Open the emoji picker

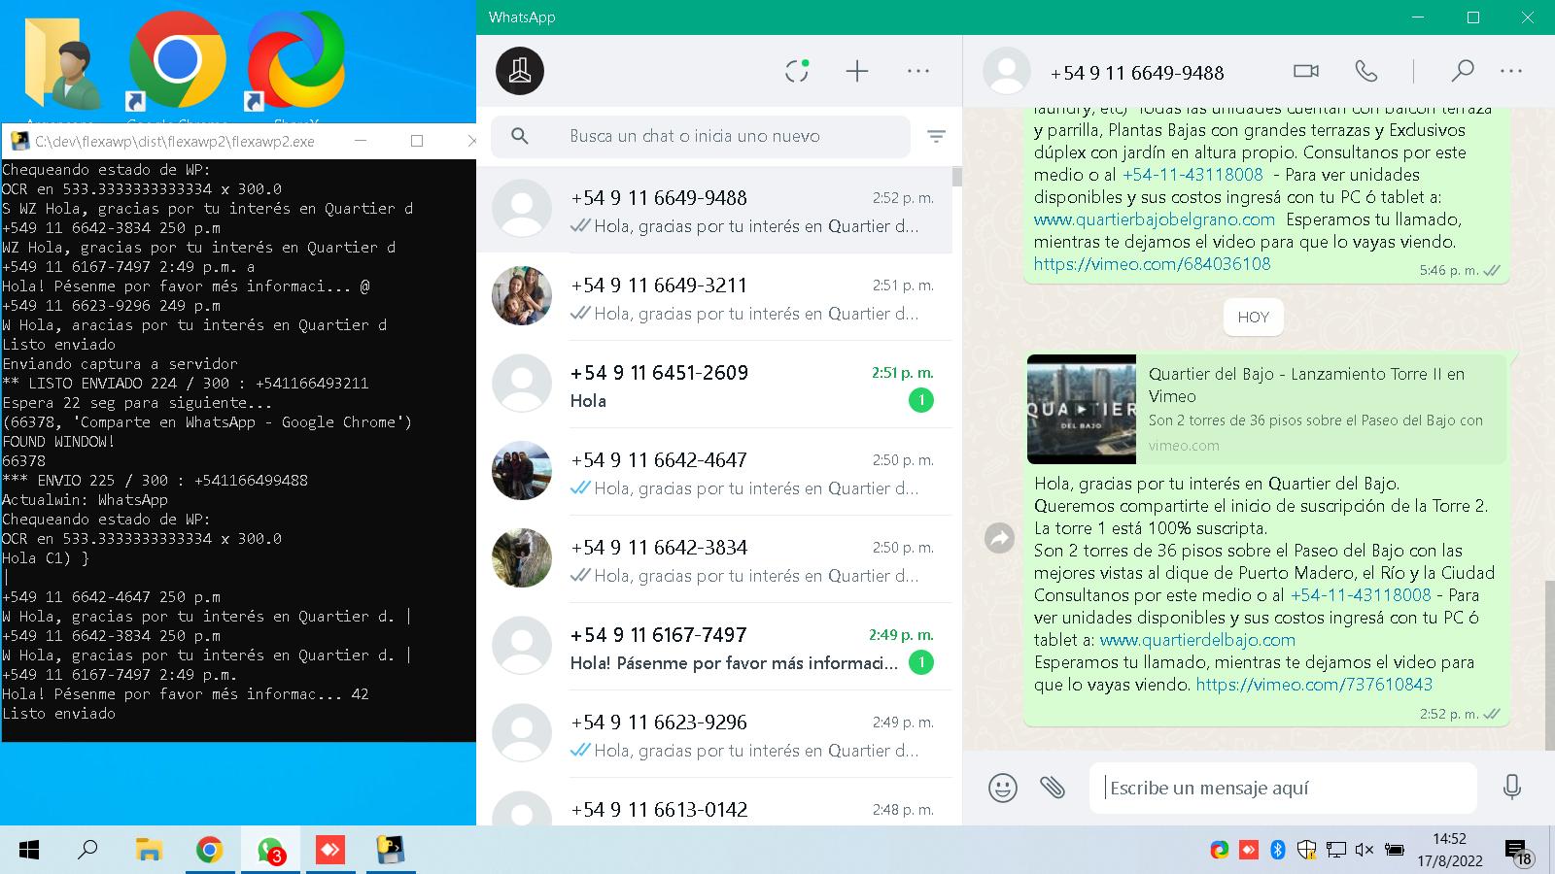click(1003, 788)
